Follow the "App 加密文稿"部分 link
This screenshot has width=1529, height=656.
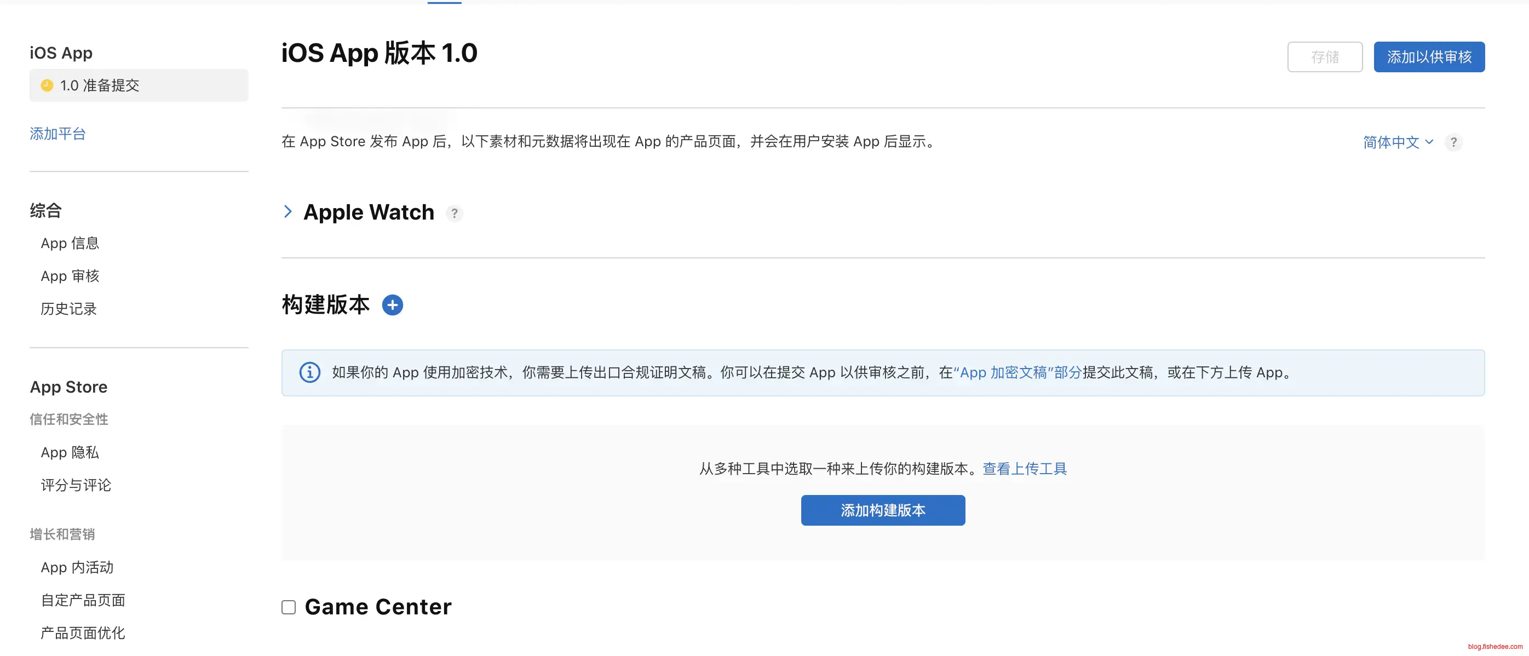1018,373
